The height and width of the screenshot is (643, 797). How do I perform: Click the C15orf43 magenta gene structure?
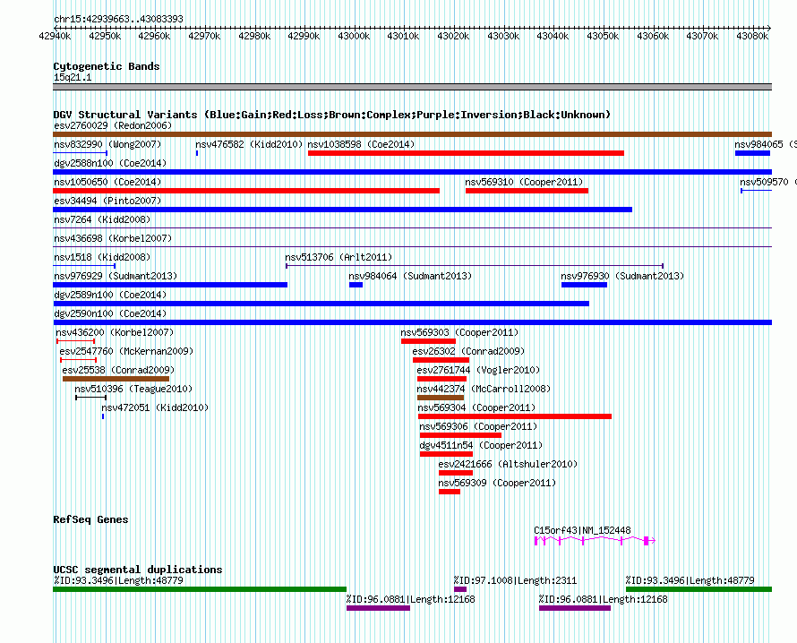pyautogui.click(x=595, y=541)
